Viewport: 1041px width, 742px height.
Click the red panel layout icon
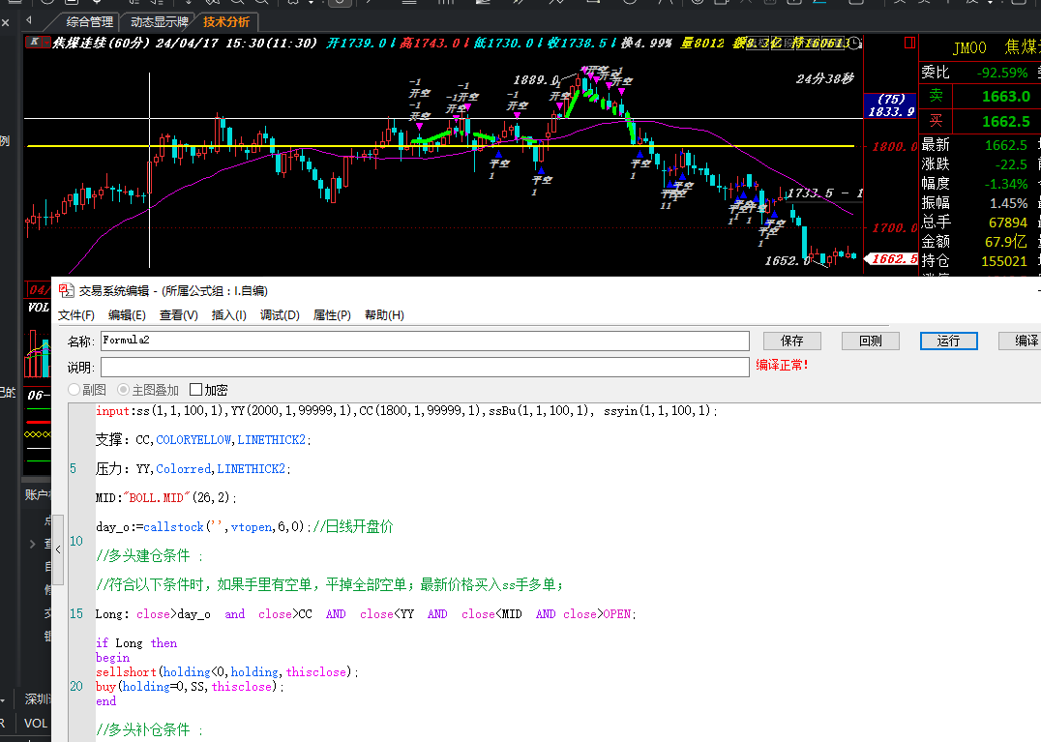[x=909, y=44]
